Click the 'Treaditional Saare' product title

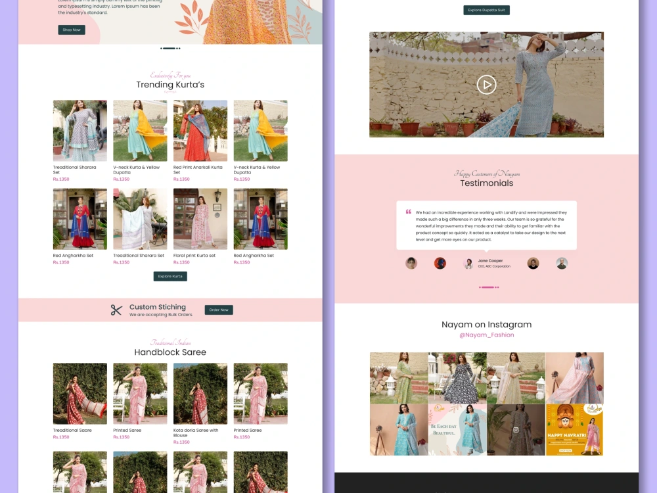click(x=72, y=430)
